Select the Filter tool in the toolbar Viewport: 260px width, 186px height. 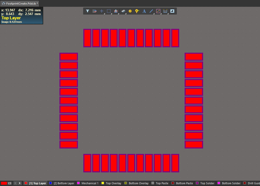[87, 11]
